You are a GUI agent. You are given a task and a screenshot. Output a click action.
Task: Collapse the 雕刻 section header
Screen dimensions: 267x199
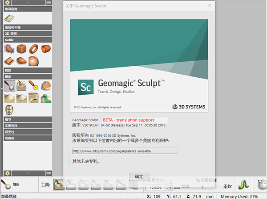point(28,77)
